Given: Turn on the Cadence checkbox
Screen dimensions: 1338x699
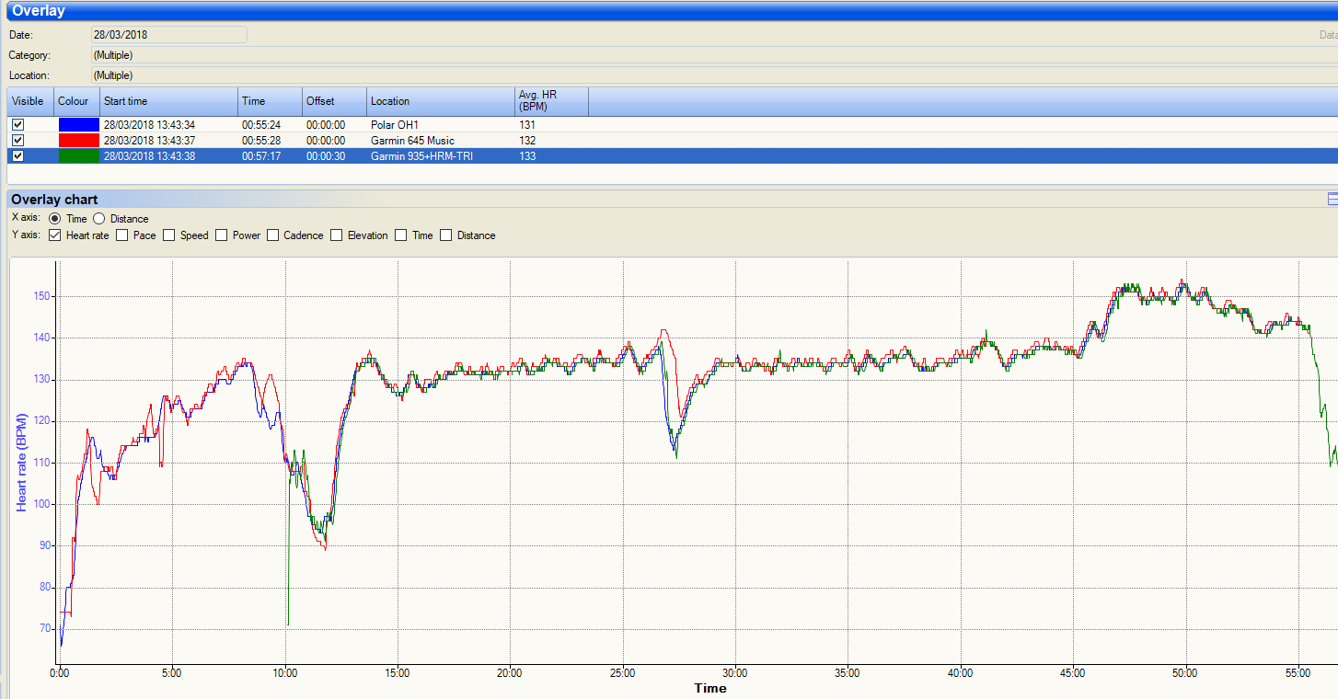Looking at the screenshot, I should (x=273, y=235).
